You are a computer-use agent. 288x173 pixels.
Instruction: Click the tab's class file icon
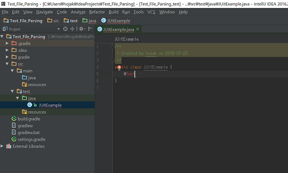[100, 29]
